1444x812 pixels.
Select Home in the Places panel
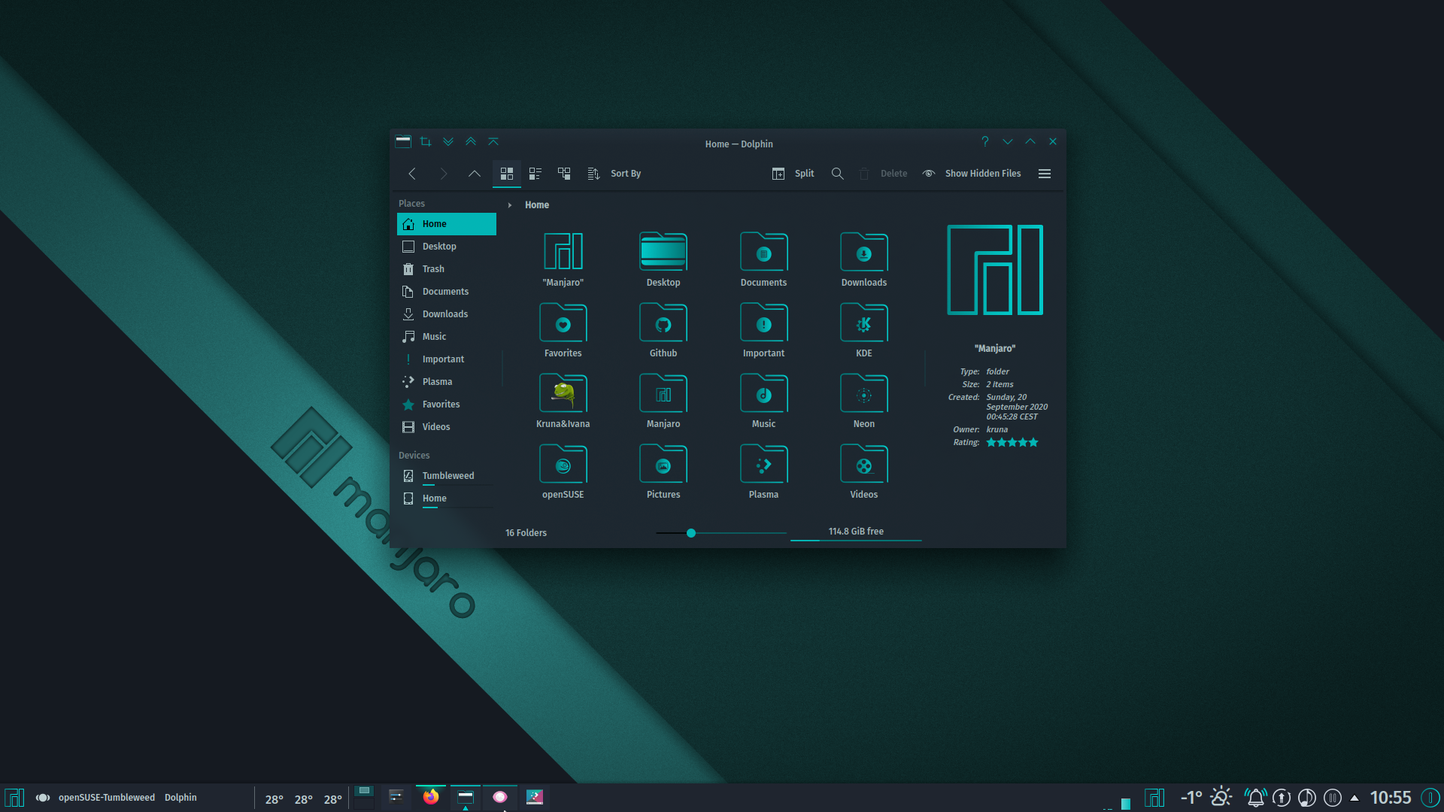click(x=447, y=224)
